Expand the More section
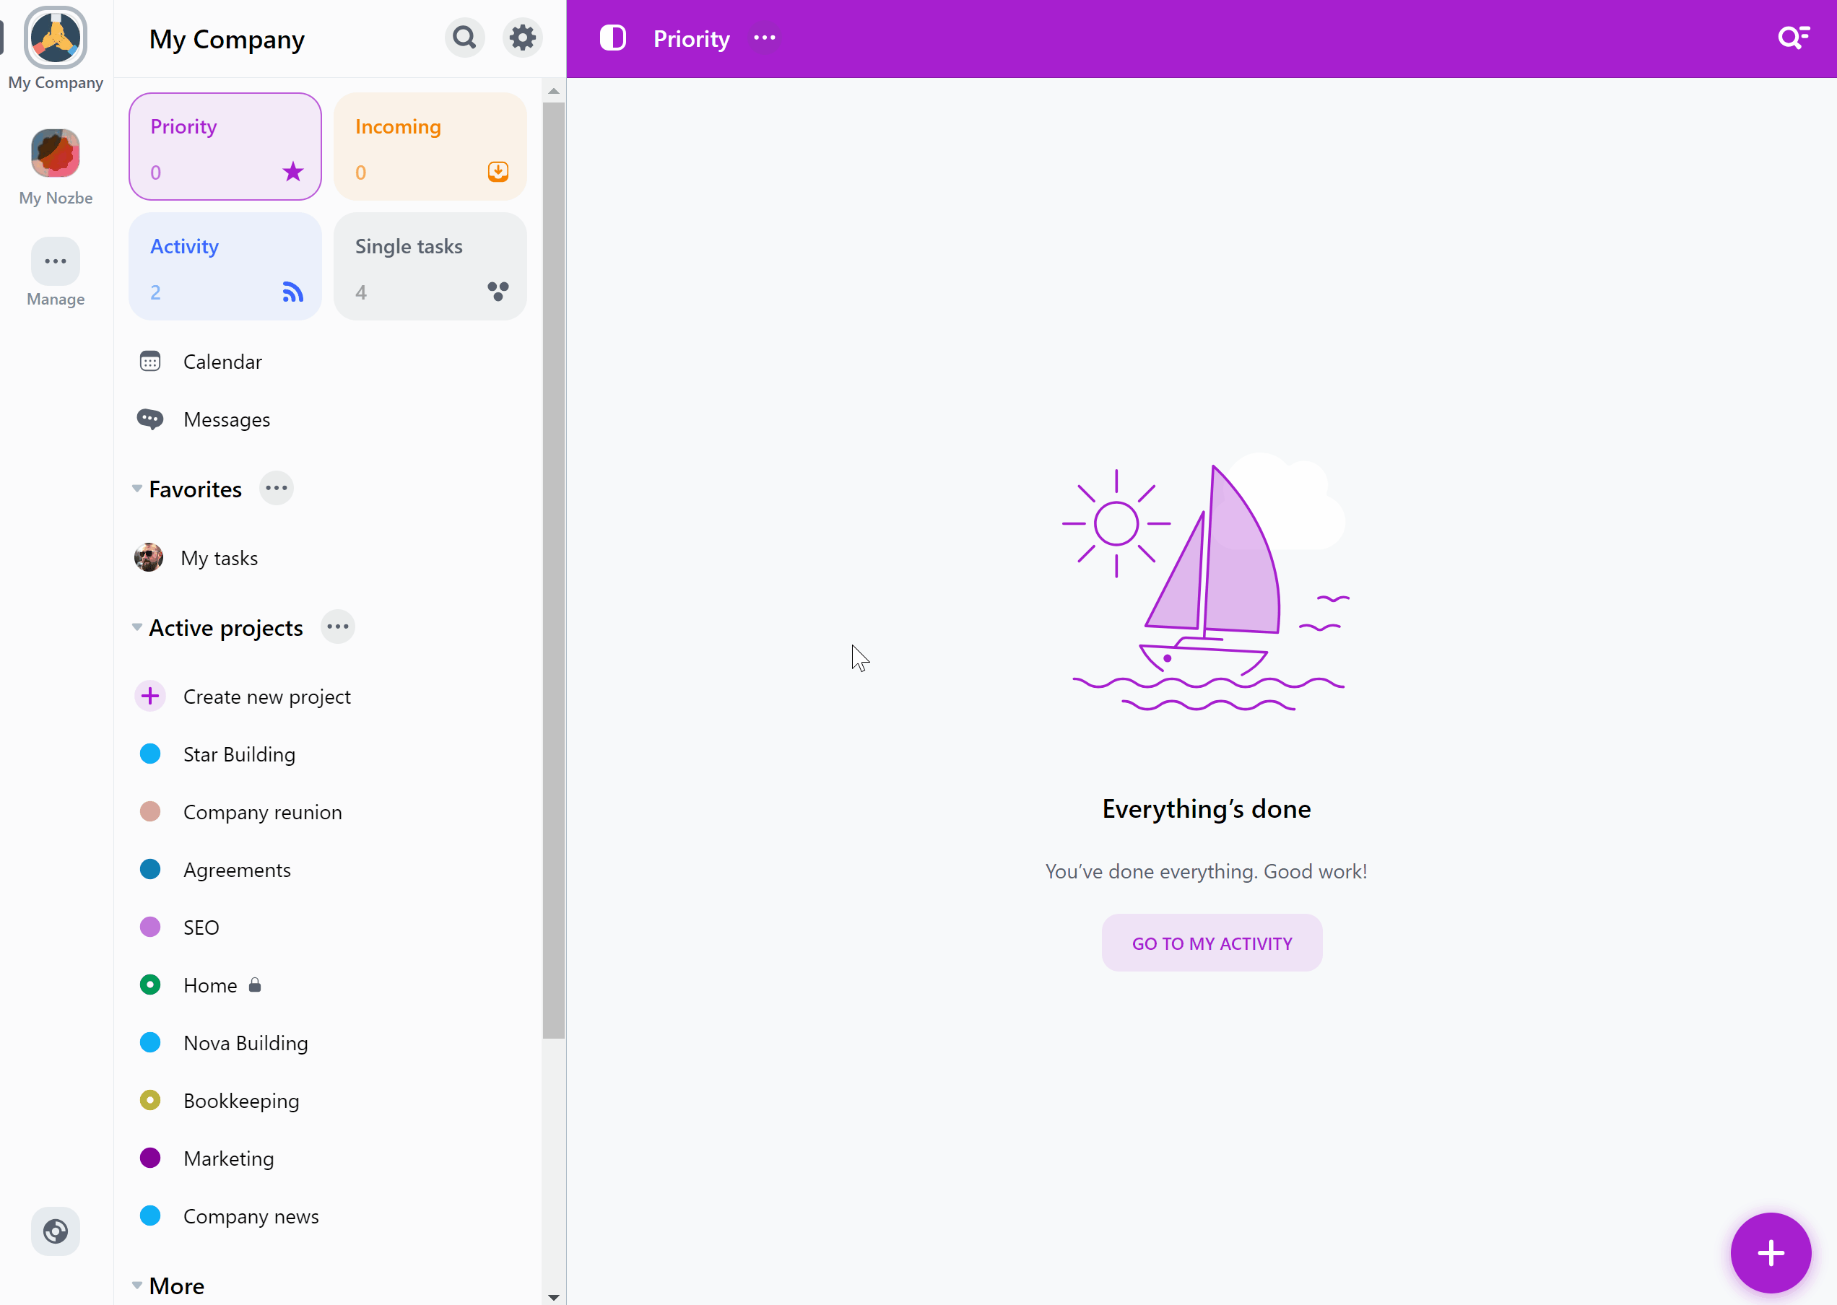Screen dimensions: 1837x1305 click(139, 1284)
